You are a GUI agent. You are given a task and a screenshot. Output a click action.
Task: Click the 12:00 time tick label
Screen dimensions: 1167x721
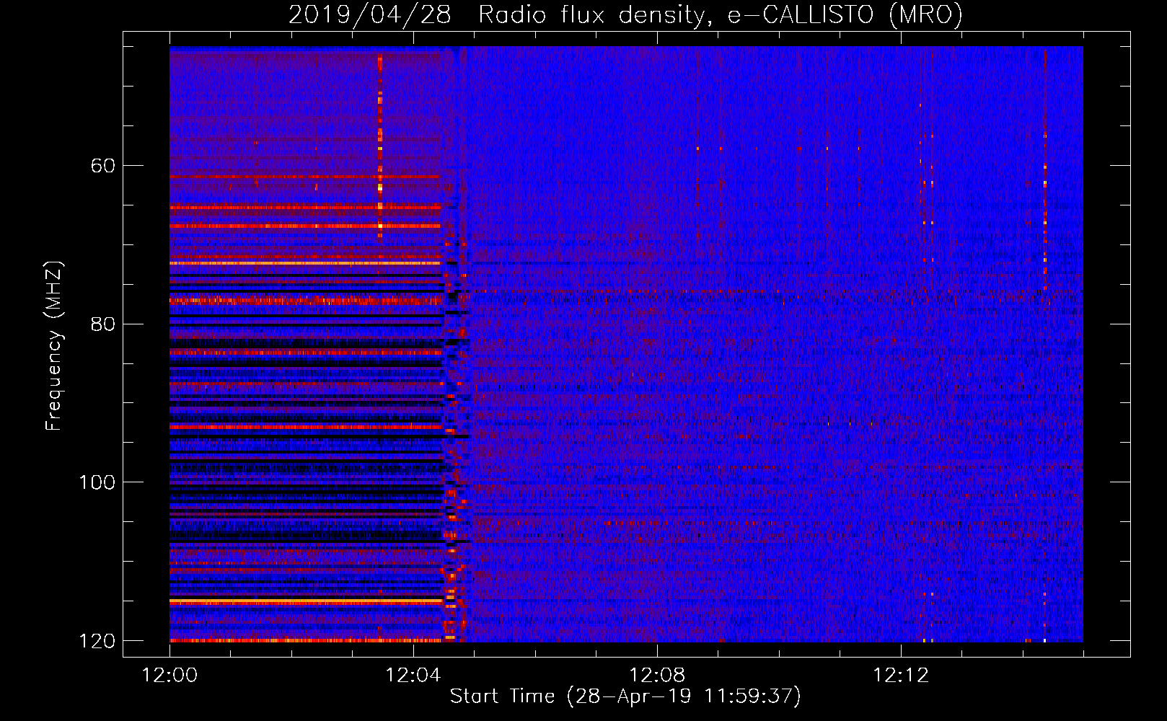point(169,676)
